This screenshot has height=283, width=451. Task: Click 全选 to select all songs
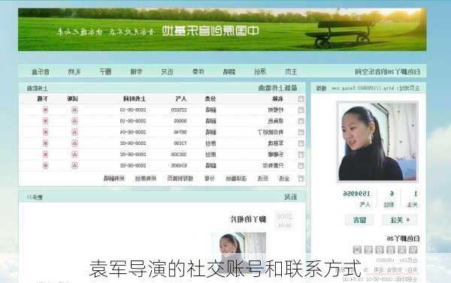[x=284, y=179]
